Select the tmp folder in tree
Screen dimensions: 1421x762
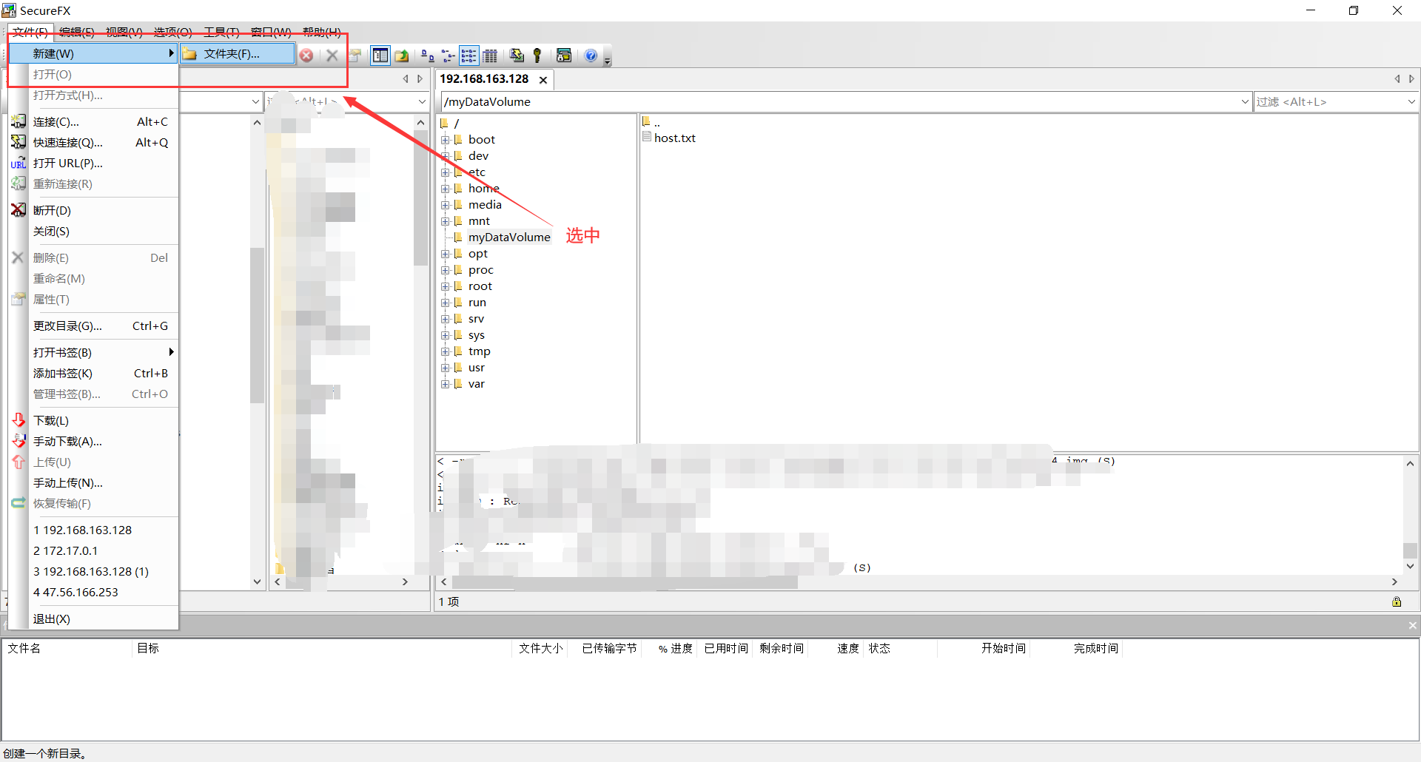pyautogui.click(x=479, y=351)
